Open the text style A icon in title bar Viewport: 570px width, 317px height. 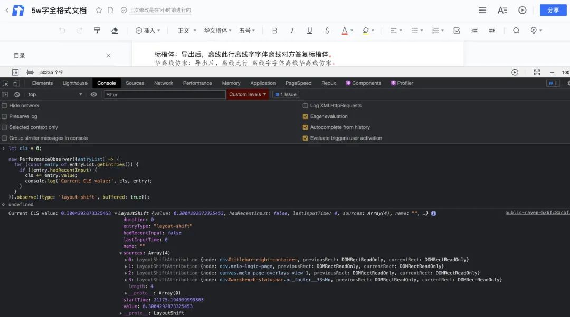tap(502, 10)
